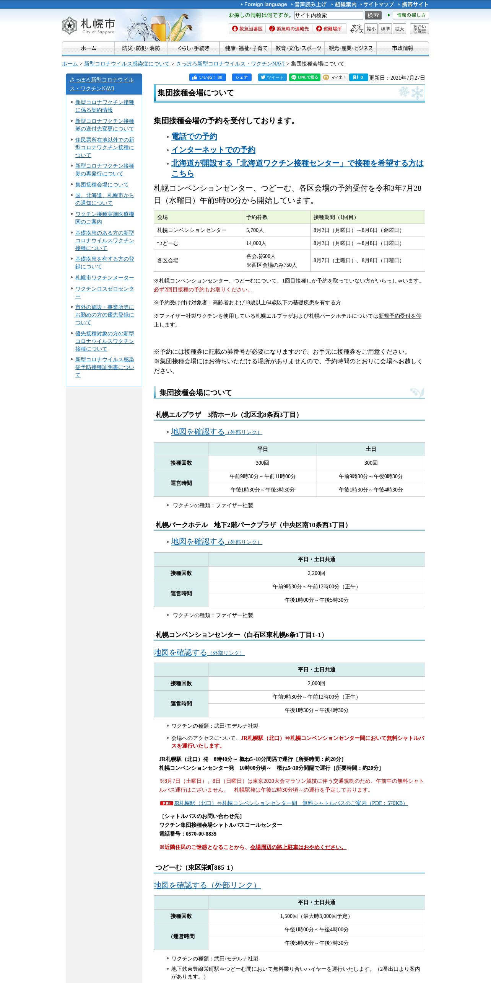Open sidebar 新型コロナワクチン接種に係る契約情報
491x983 pixels.
[104, 106]
